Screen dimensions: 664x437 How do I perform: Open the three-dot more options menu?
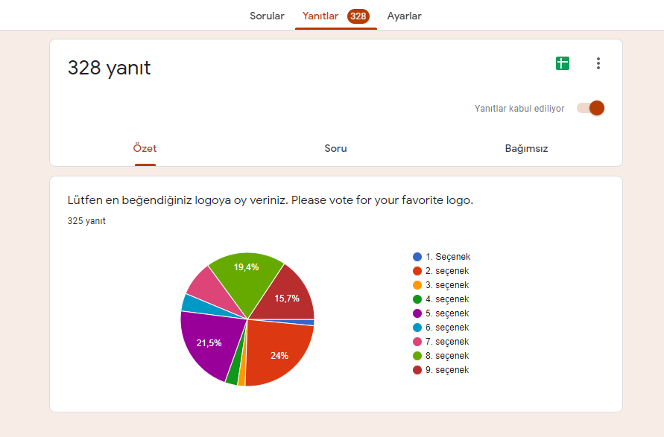tap(598, 63)
